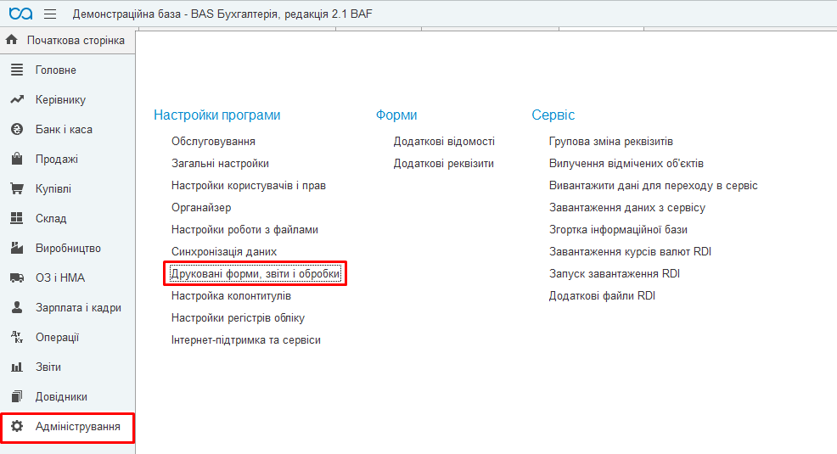Image resolution: width=837 pixels, height=454 pixels.
Task: Go to the Склад section
Action: pyautogui.click(x=50, y=219)
